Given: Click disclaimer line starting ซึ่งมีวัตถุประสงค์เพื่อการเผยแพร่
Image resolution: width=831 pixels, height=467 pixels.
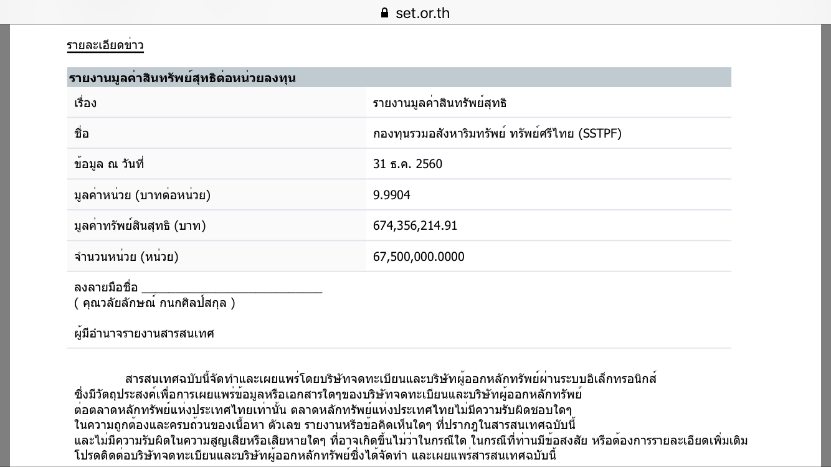Looking at the screenshot, I should [x=328, y=394].
